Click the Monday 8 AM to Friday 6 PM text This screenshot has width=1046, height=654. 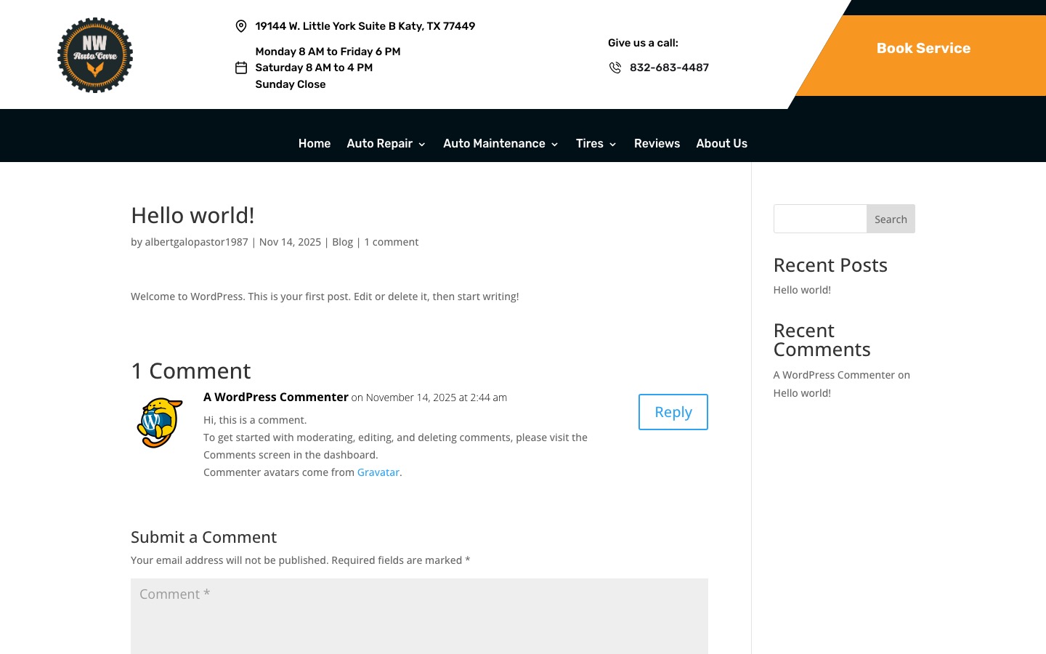pyautogui.click(x=328, y=52)
